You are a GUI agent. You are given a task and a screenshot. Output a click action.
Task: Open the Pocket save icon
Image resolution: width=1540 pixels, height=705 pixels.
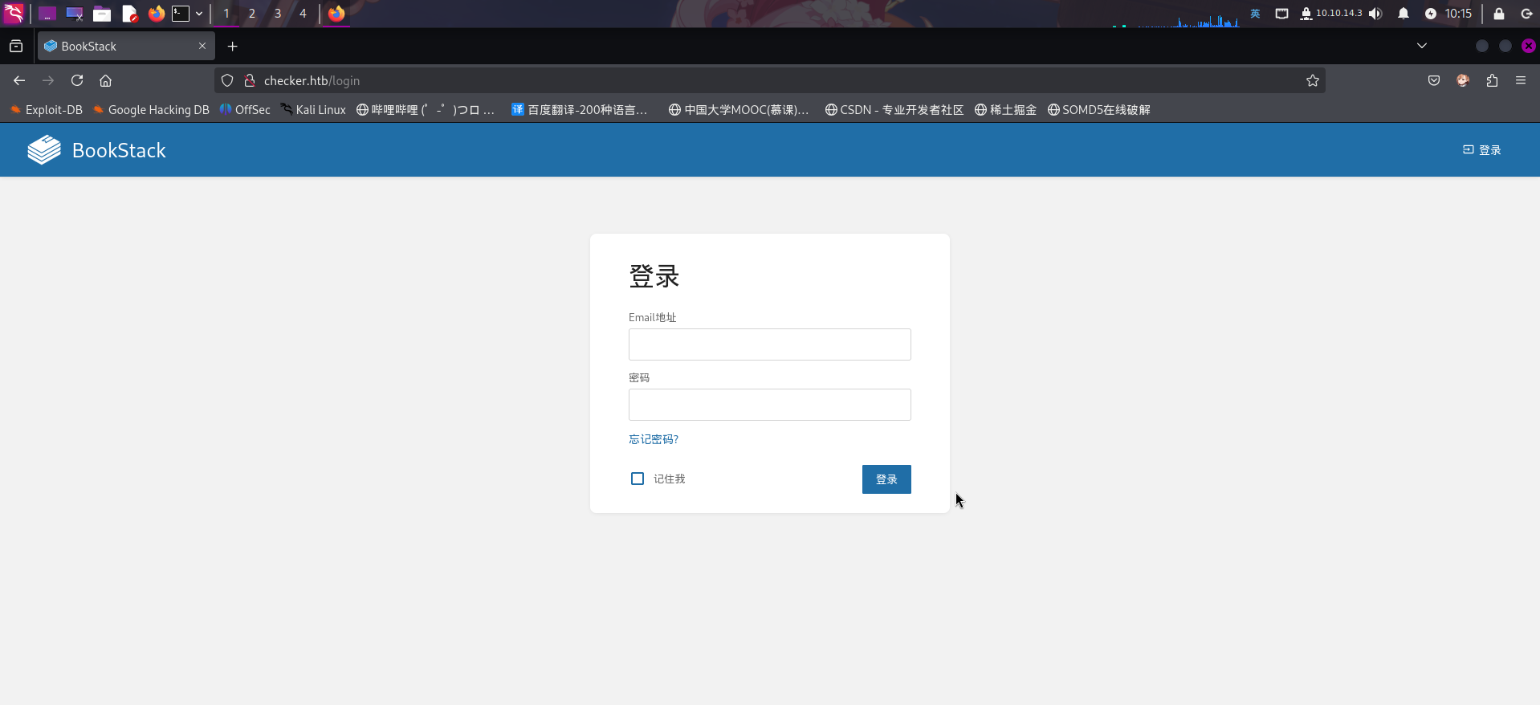(1434, 80)
